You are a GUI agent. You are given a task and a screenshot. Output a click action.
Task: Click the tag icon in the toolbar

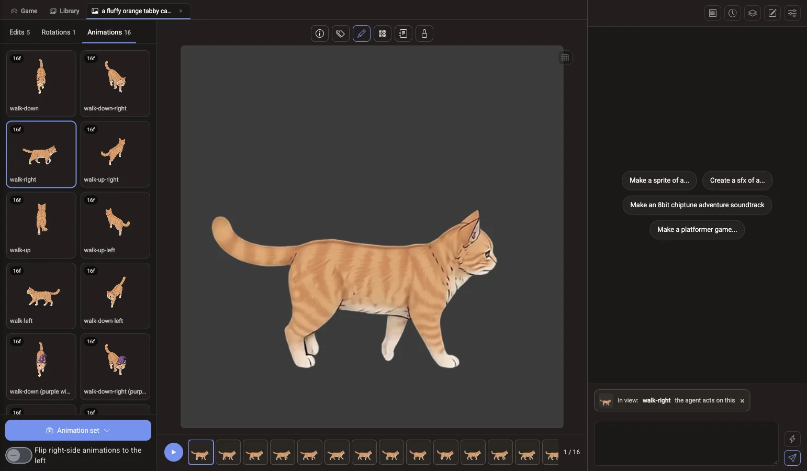341,33
